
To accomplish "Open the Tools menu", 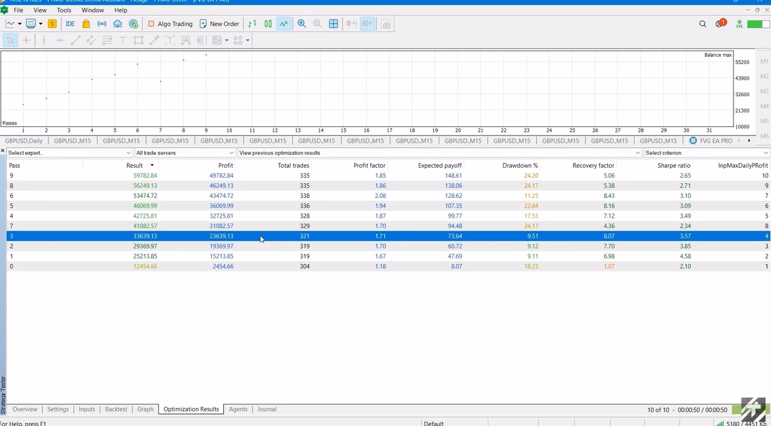I will click(64, 10).
